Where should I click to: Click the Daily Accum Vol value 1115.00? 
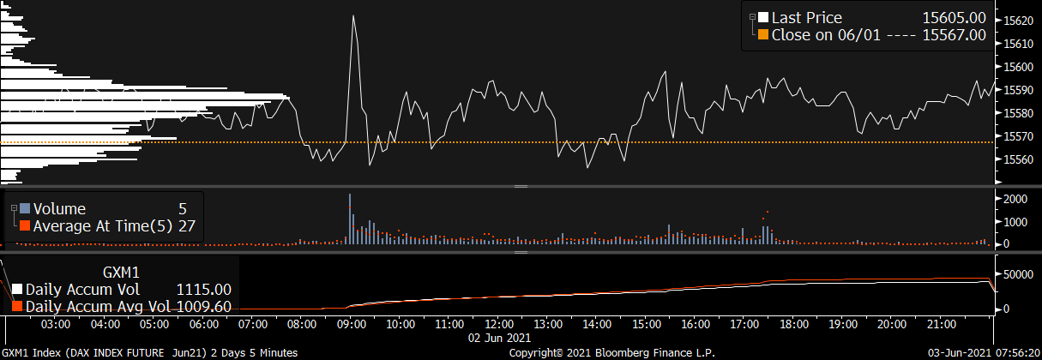203,289
